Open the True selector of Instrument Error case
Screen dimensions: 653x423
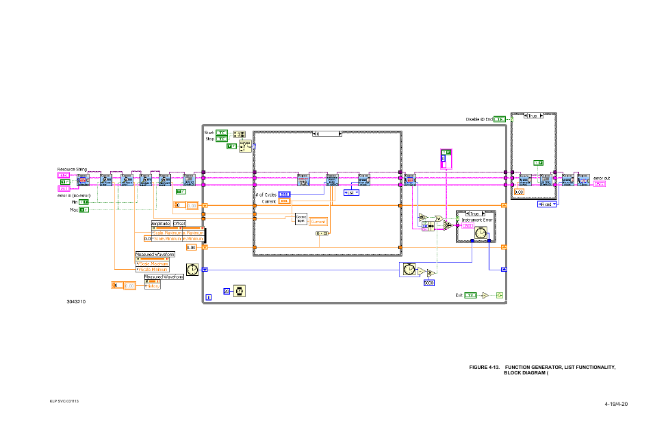(475, 214)
